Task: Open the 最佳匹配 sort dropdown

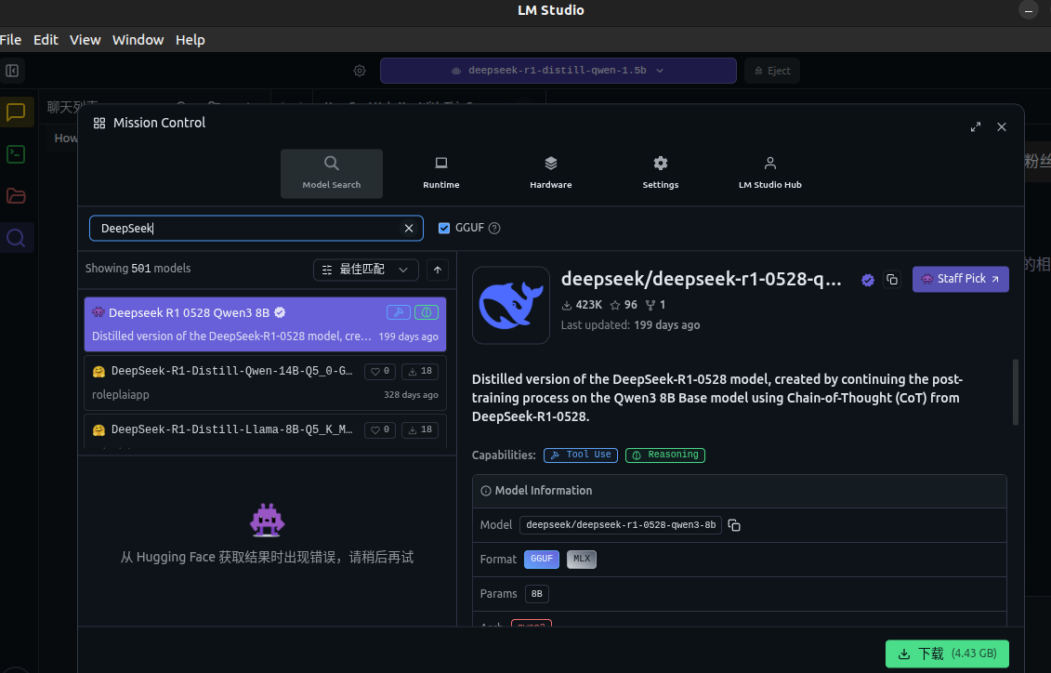Action: click(366, 270)
